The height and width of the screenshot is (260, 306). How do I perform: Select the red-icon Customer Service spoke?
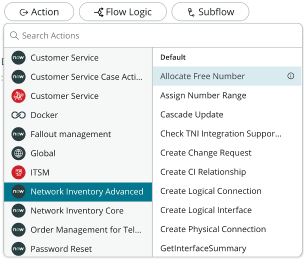coord(78,96)
